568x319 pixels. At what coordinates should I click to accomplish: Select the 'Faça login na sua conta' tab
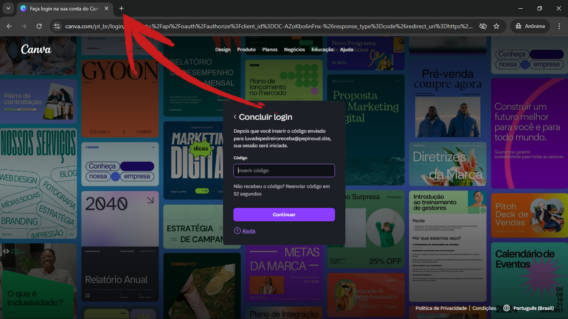(x=64, y=8)
